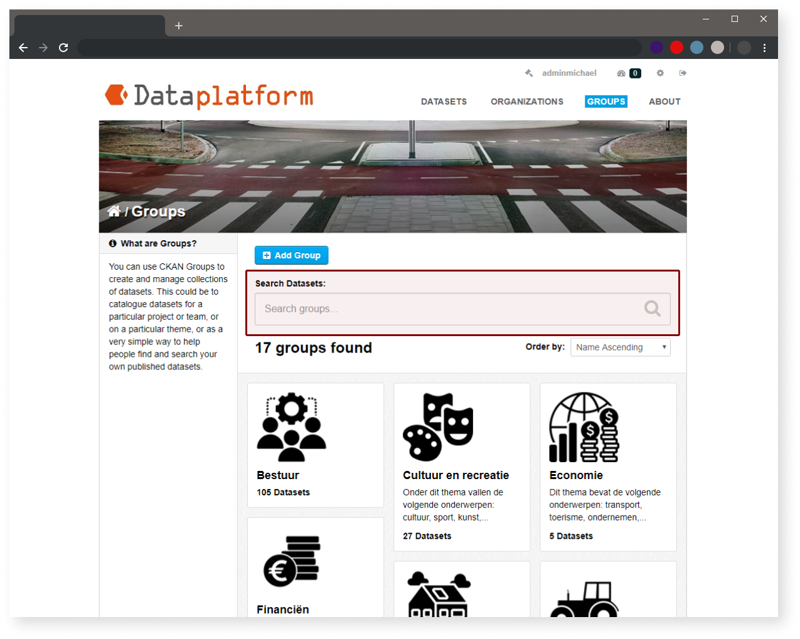Click the Dataplatform logo
The image size is (800, 639).
(x=209, y=96)
